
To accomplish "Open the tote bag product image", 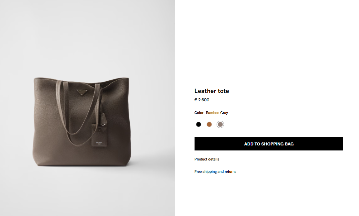I will tap(88, 108).
